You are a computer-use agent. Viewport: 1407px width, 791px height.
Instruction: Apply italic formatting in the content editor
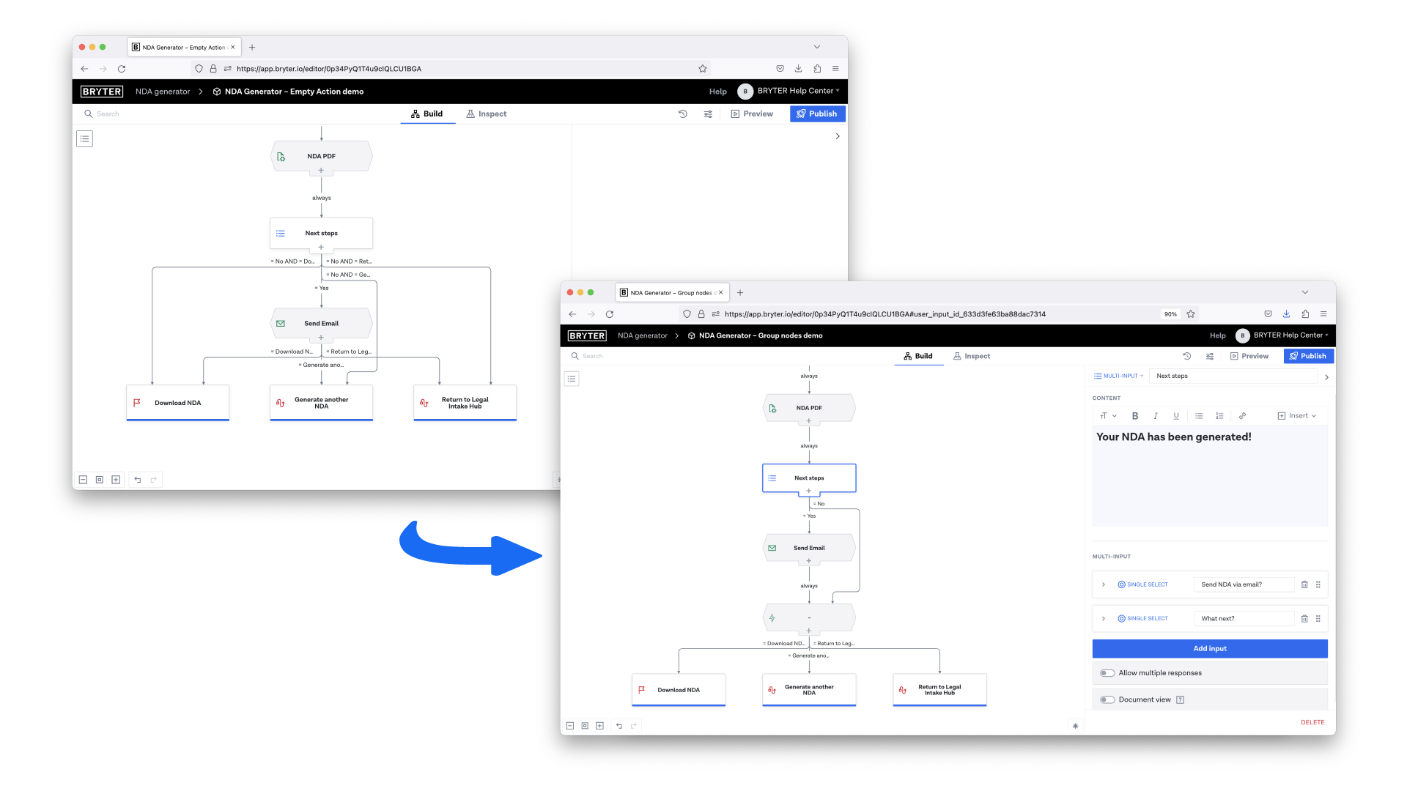[x=1156, y=415]
